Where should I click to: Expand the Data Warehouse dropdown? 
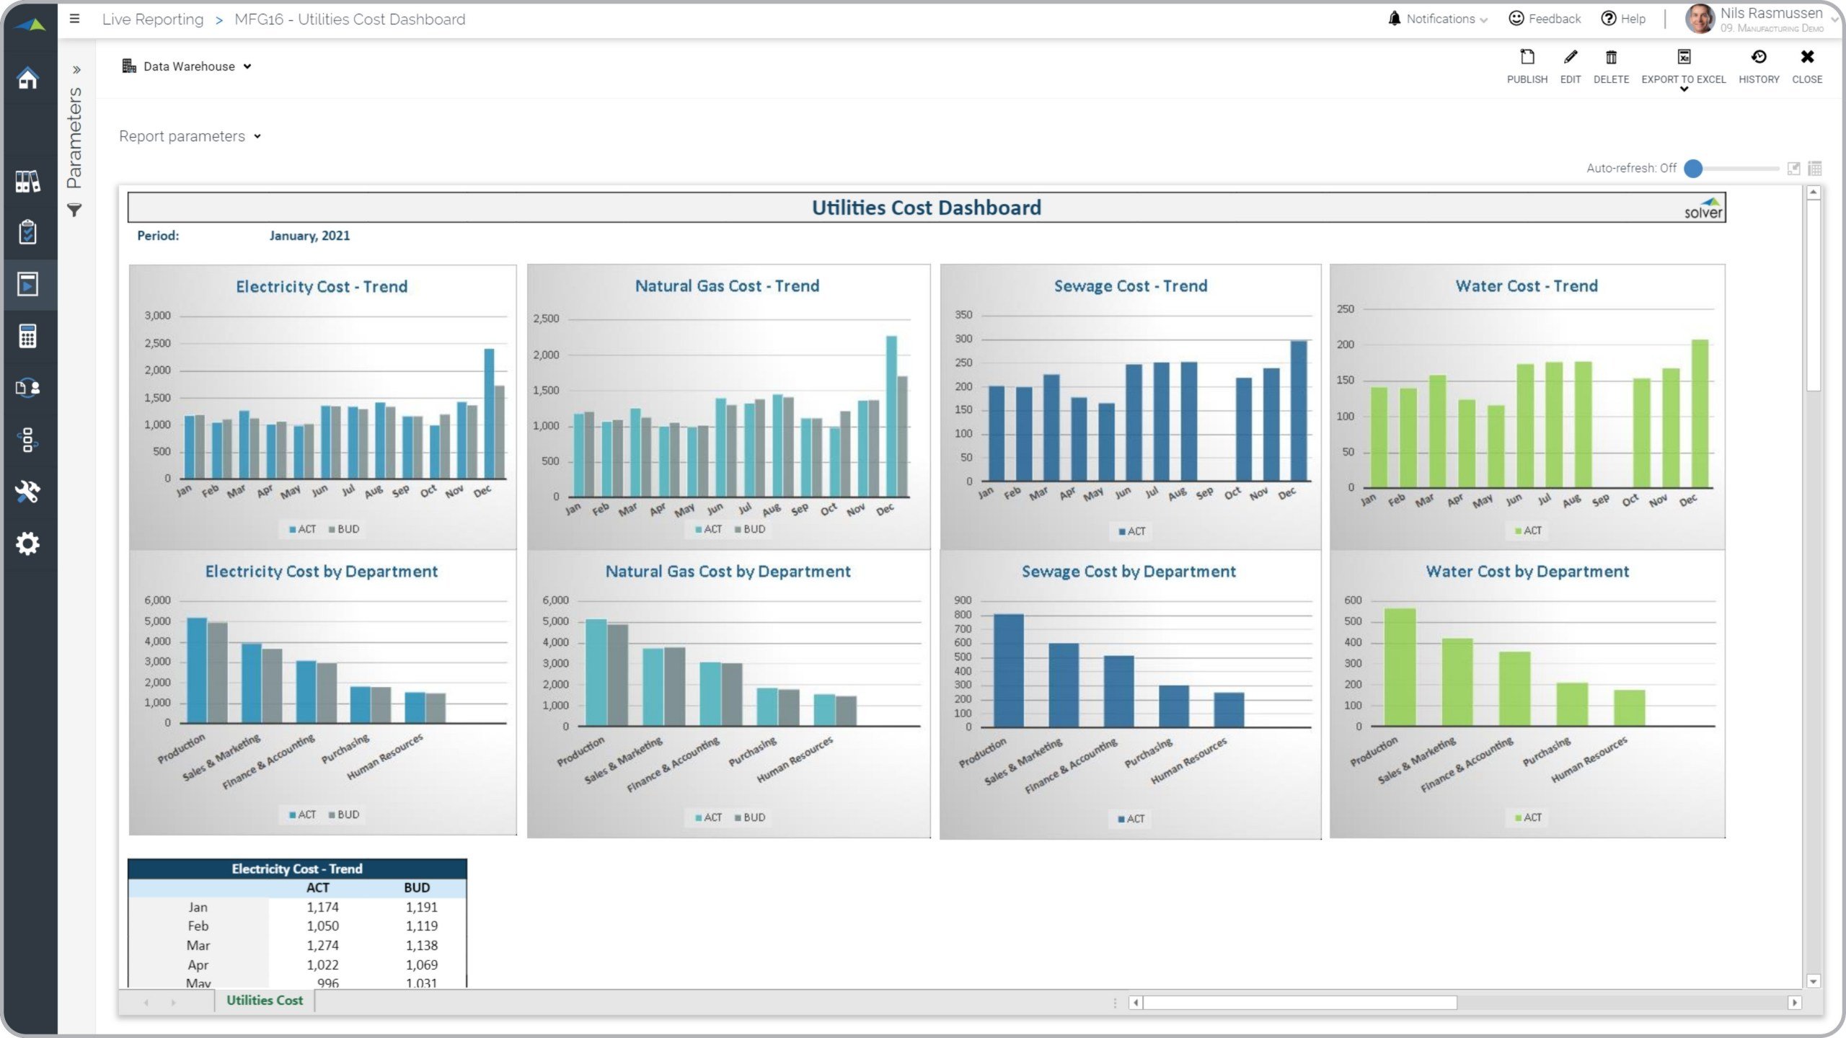tap(189, 66)
